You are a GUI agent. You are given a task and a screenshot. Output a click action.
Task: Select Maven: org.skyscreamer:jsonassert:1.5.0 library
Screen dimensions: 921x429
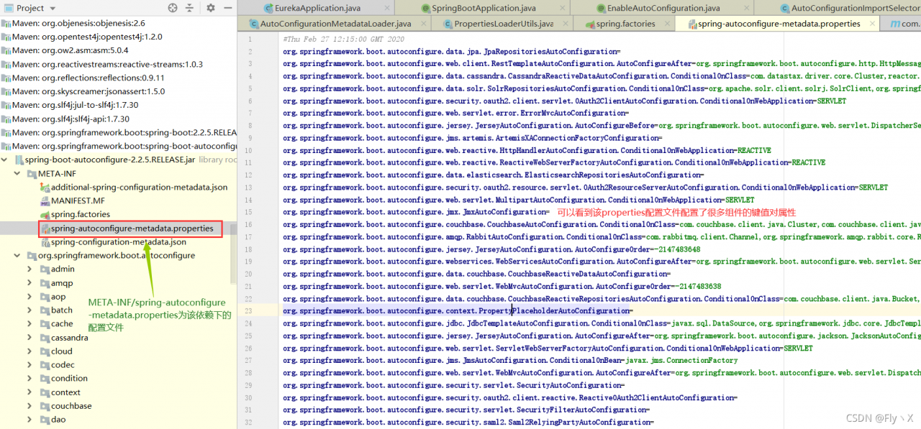[89, 91]
